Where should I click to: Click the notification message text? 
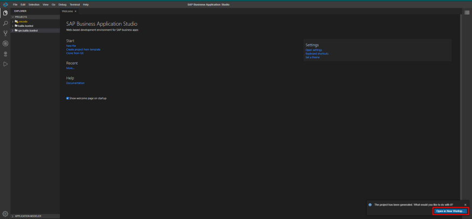(x=414, y=204)
